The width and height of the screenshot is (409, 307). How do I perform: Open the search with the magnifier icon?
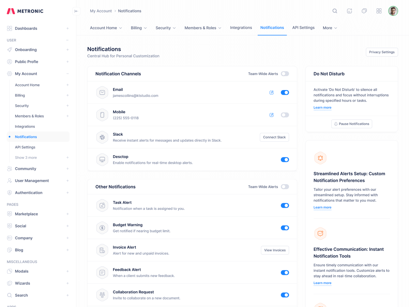(335, 11)
